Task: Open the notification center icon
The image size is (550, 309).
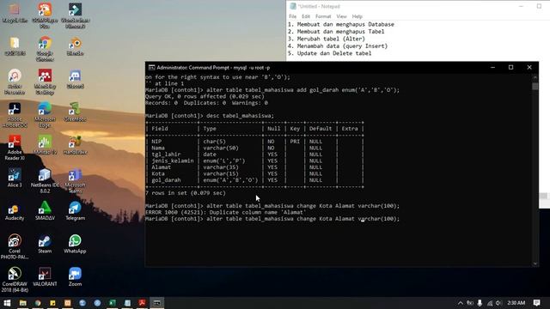Action: click(536, 303)
